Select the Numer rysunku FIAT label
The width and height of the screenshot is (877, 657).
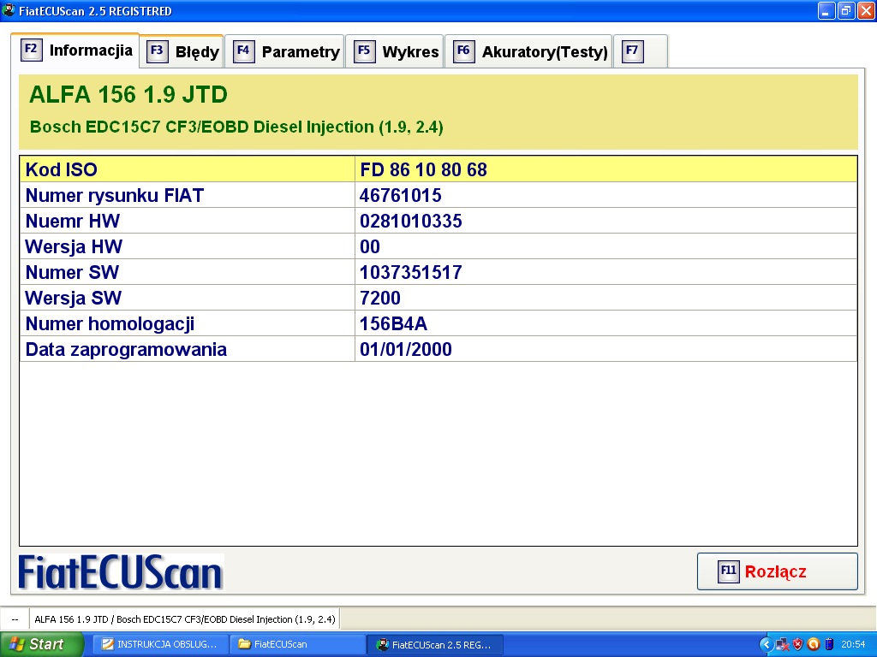tap(115, 195)
